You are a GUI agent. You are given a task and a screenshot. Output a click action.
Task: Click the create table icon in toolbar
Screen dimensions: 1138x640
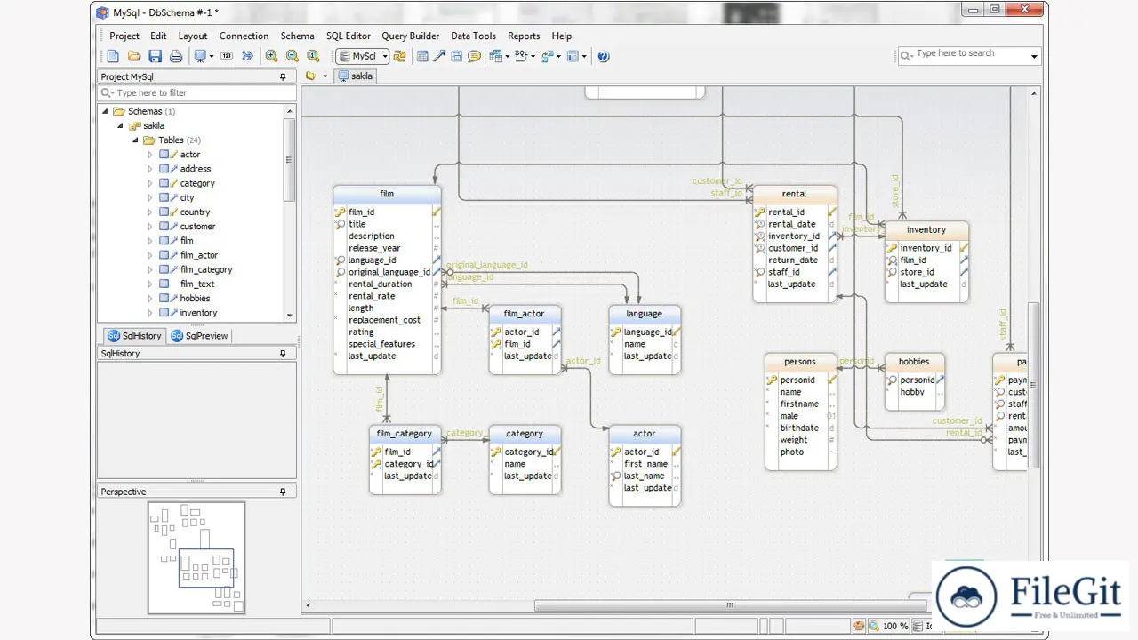click(x=422, y=56)
